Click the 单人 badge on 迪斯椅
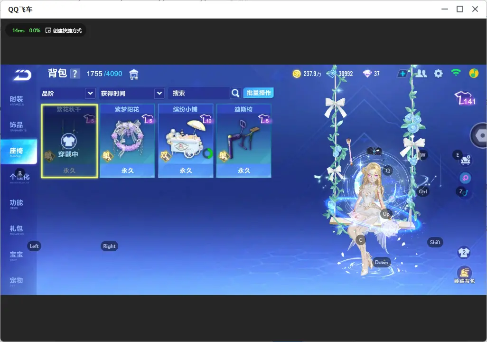 (224, 156)
